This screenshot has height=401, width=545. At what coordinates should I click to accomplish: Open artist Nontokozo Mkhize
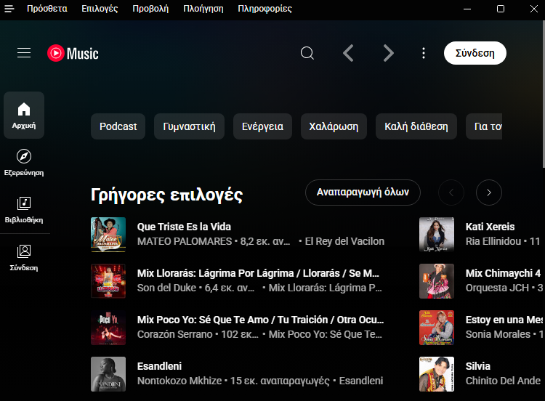click(179, 381)
